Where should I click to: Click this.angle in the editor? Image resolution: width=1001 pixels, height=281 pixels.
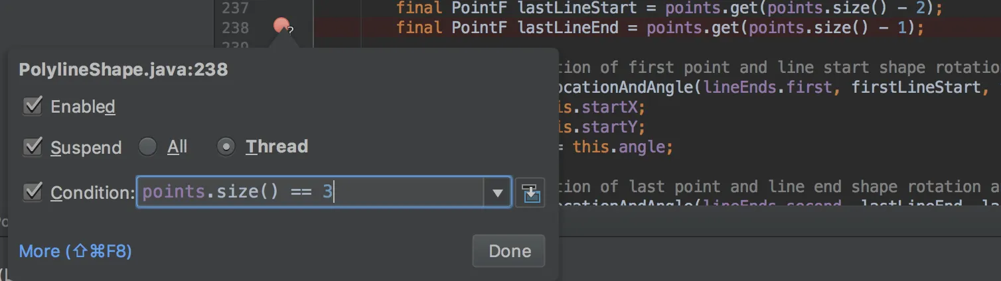[622, 146]
